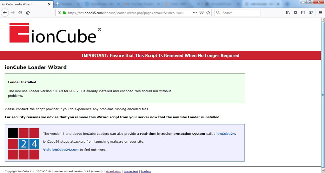Click 'ionCube24 stops attackers' sentence
The width and height of the screenshot is (325, 173).
point(94,142)
